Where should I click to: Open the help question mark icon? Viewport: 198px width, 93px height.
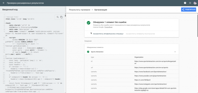[185, 3]
